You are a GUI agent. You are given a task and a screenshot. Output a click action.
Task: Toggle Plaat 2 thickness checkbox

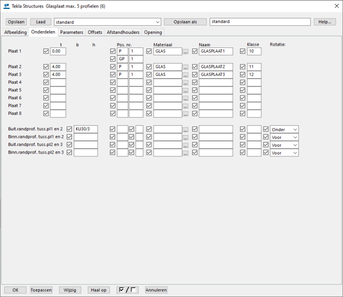pos(46,67)
